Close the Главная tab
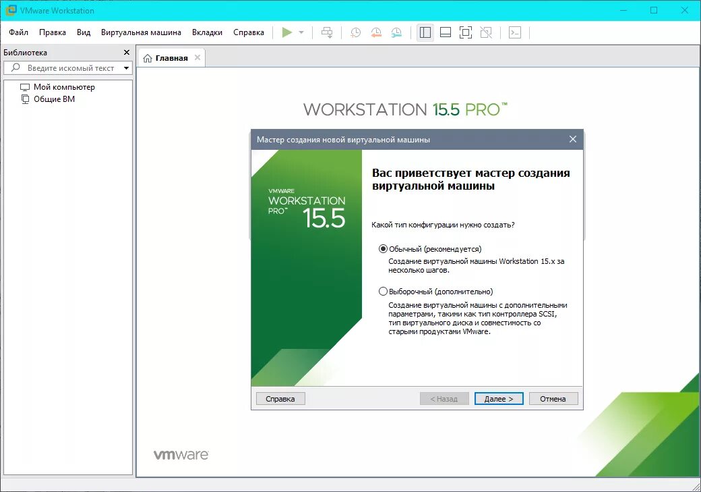 (x=197, y=57)
